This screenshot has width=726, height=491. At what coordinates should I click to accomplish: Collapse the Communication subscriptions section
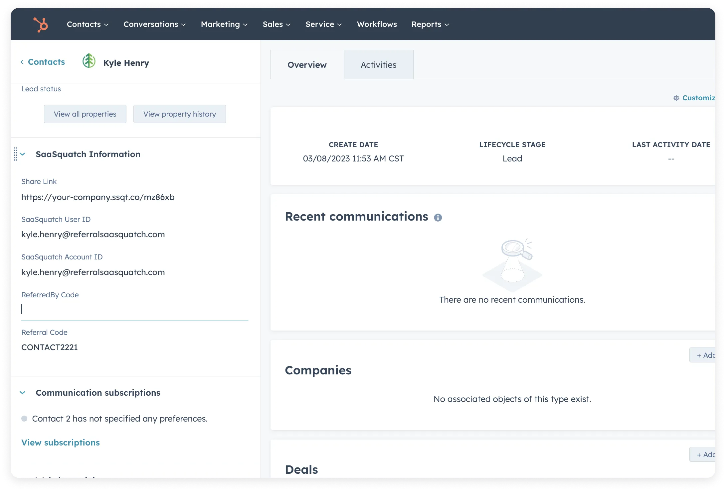(x=23, y=393)
